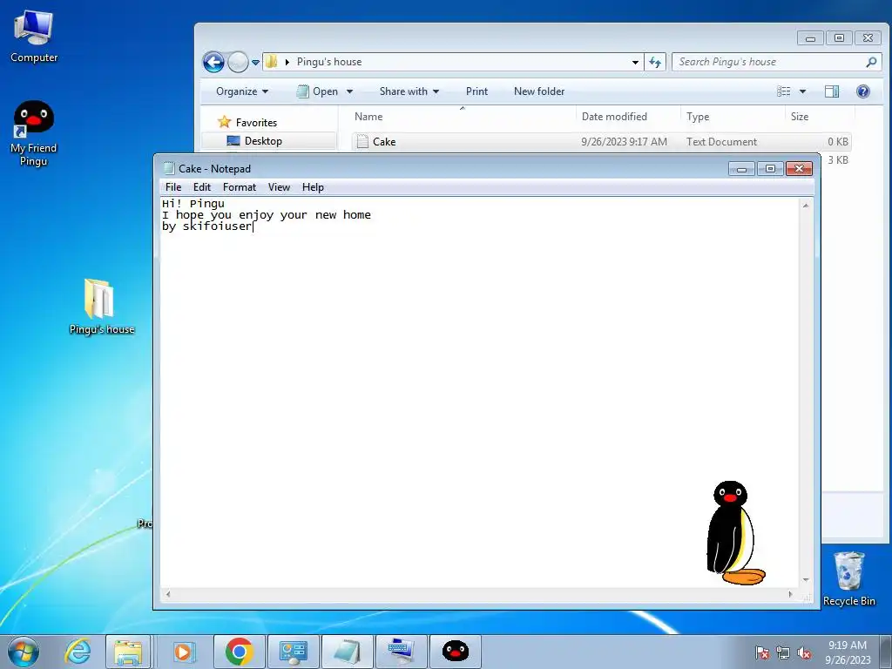The image size is (892, 669).
Task: Click Notepad horizontal scrollbar left arrow
Action: tap(168, 594)
